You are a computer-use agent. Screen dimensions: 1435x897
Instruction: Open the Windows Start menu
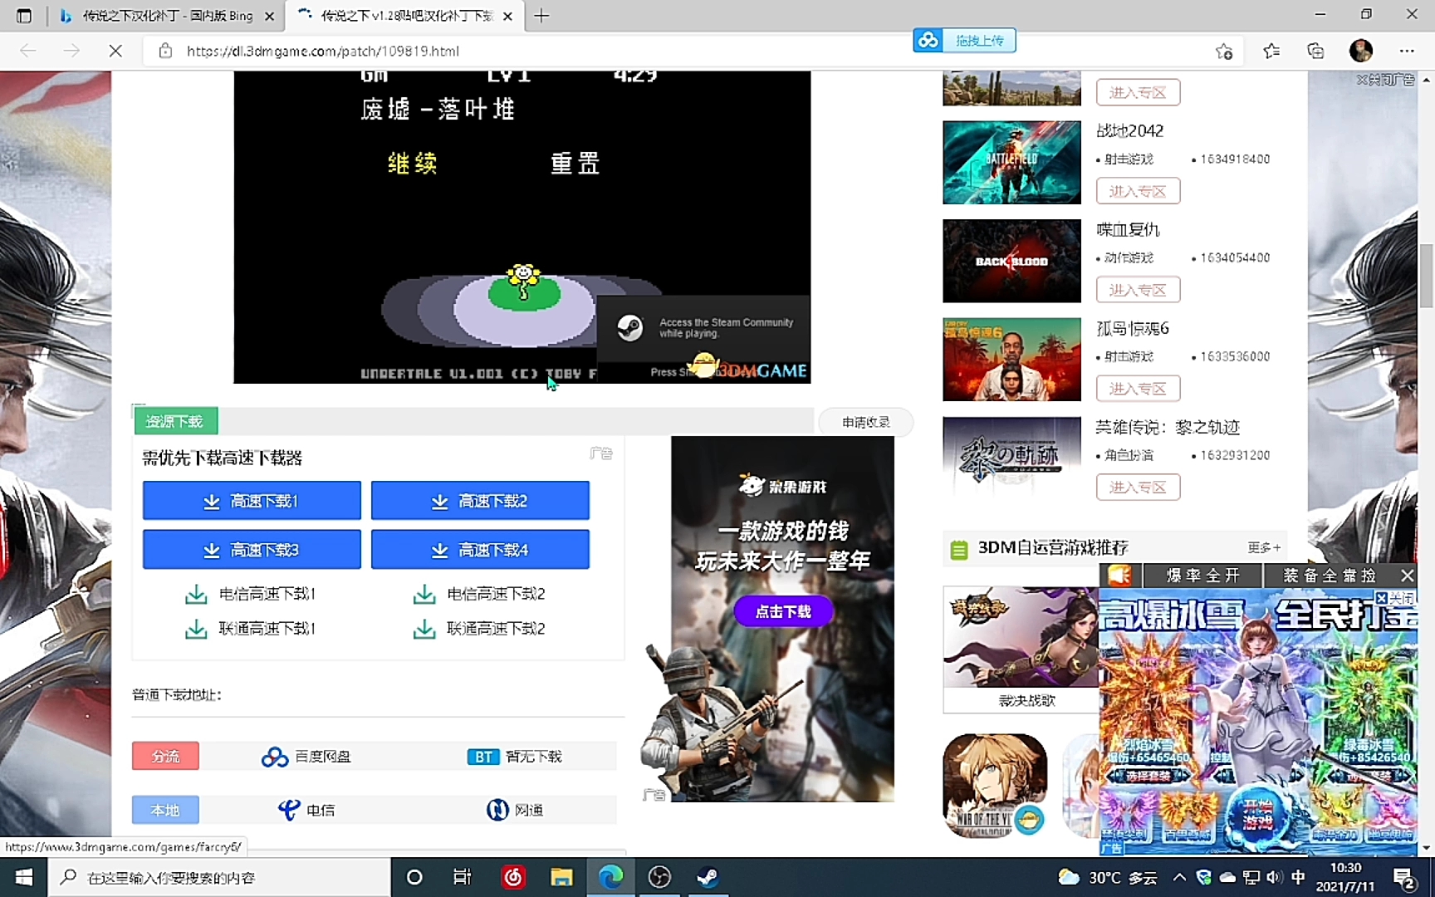pyautogui.click(x=23, y=877)
